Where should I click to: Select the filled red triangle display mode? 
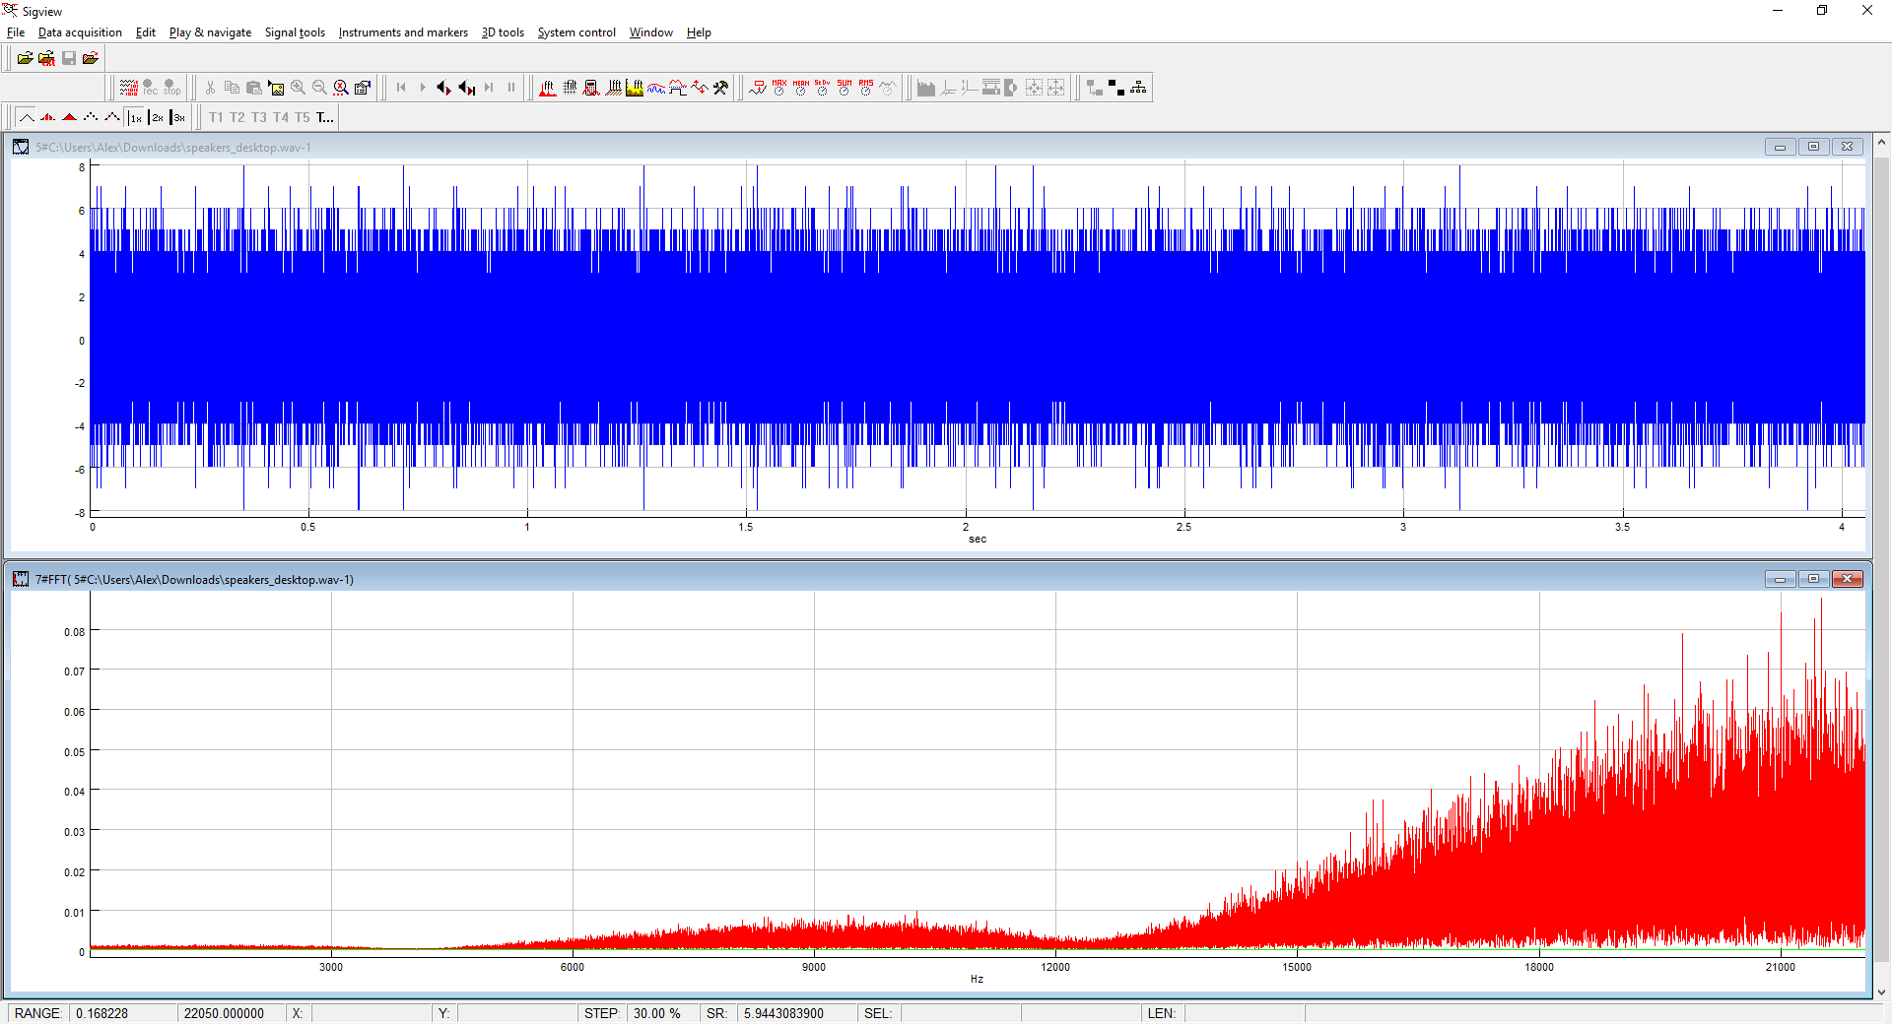coord(69,117)
